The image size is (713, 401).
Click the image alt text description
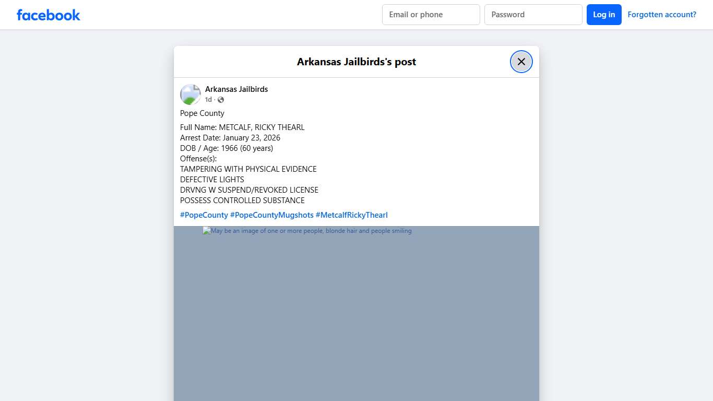click(311, 231)
